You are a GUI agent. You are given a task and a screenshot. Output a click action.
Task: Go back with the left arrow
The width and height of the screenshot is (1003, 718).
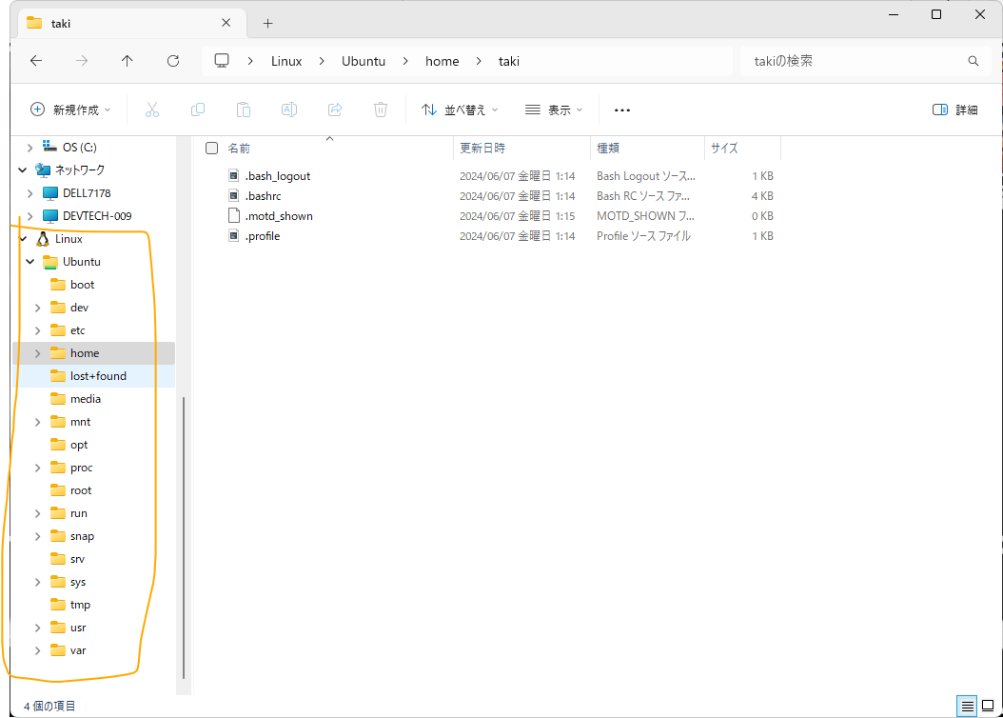coord(36,61)
